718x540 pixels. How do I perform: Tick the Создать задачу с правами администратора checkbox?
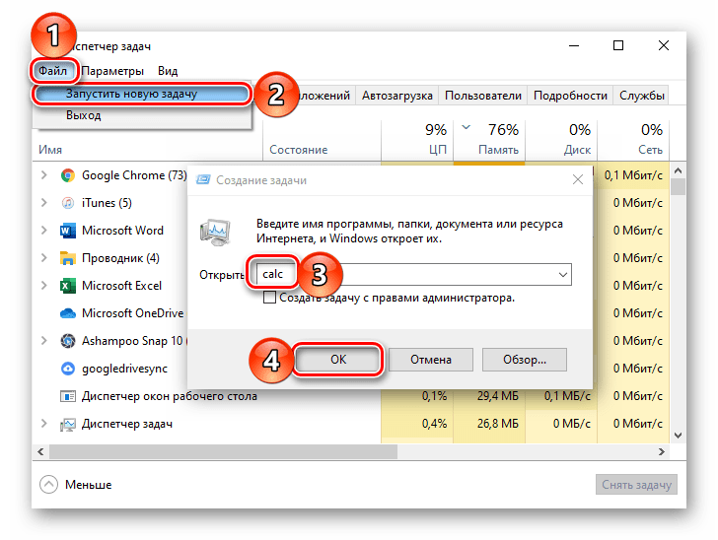[x=269, y=298]
